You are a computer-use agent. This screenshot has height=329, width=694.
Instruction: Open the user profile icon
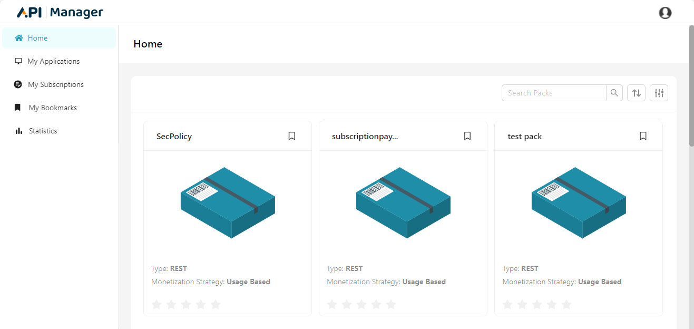pyautogui.click(x=664, y=13)
